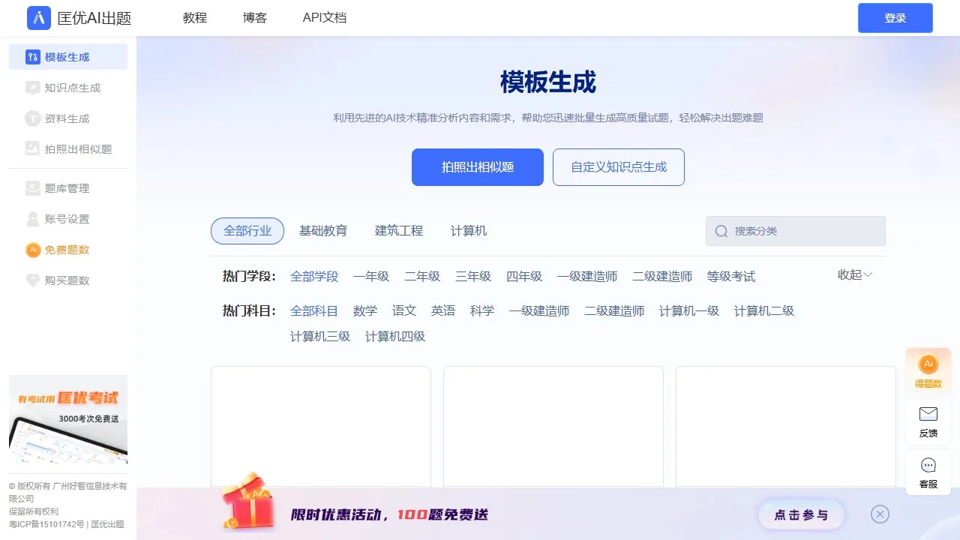Screen dimensions: 960x540
Task: Select 等级考试 in 热门学段
Action: tap(731, 277)
